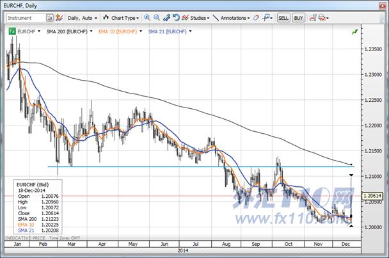The image size is (389, 258).
Task: Select the eraser tool icon
Action: [256, 18]
